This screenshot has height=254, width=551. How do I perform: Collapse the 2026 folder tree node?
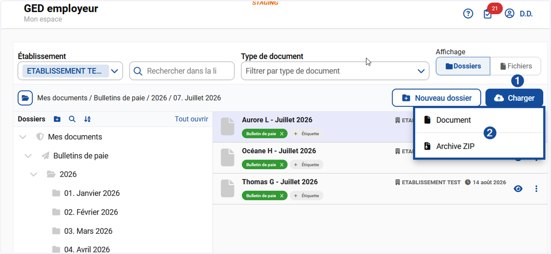(34, 175)
